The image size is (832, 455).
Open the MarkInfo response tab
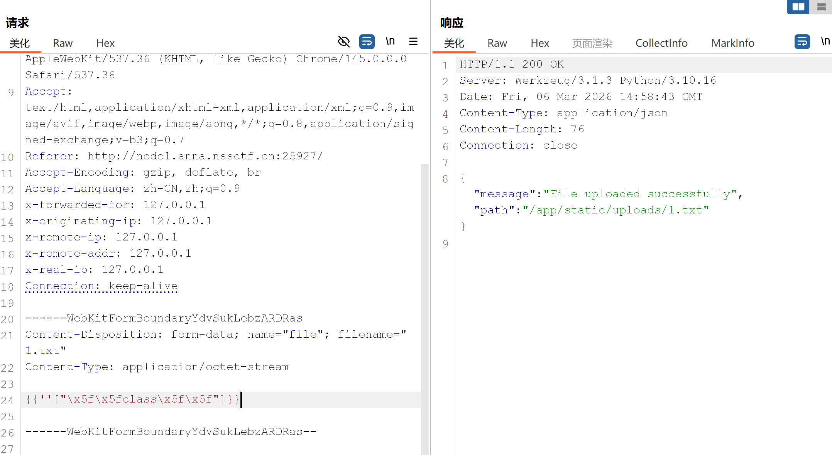click(x=732, y=43)
